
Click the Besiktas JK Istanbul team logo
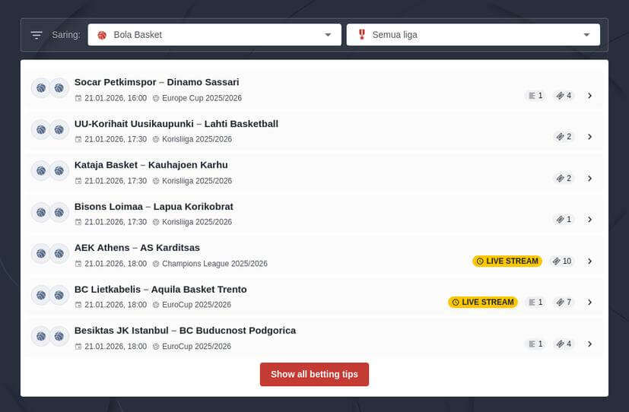click(x=41, y=336)
